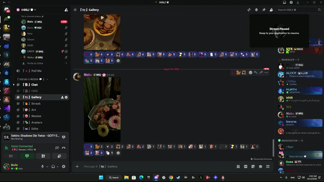Open Microsoft Edge from taskbar
Image resolution: width=324 pixels, height=182 pixels.
click(141, 177)
